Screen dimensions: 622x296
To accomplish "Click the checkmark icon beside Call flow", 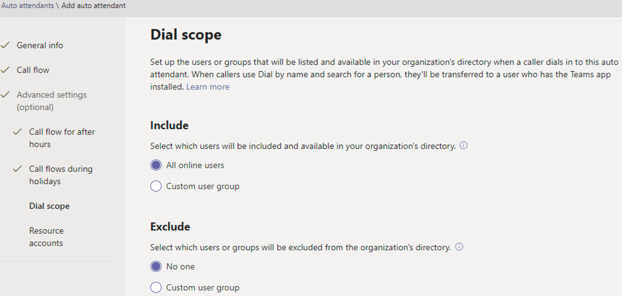I will 5,70.
